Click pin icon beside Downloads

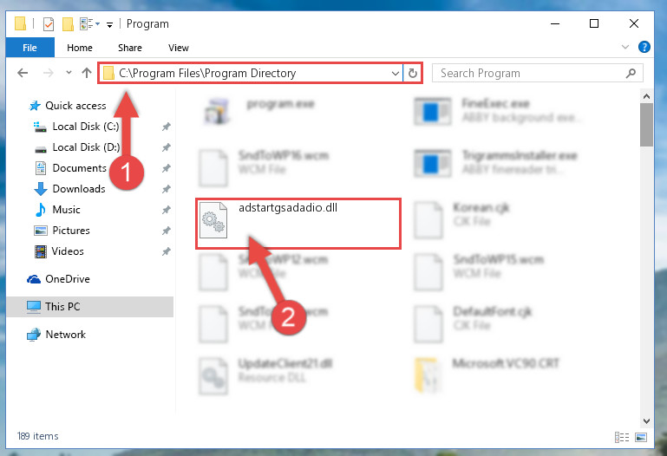coord(166,189)
